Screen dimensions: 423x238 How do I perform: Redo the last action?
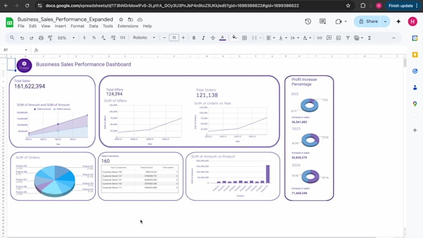pyautogui.click(x=31, y=38)
